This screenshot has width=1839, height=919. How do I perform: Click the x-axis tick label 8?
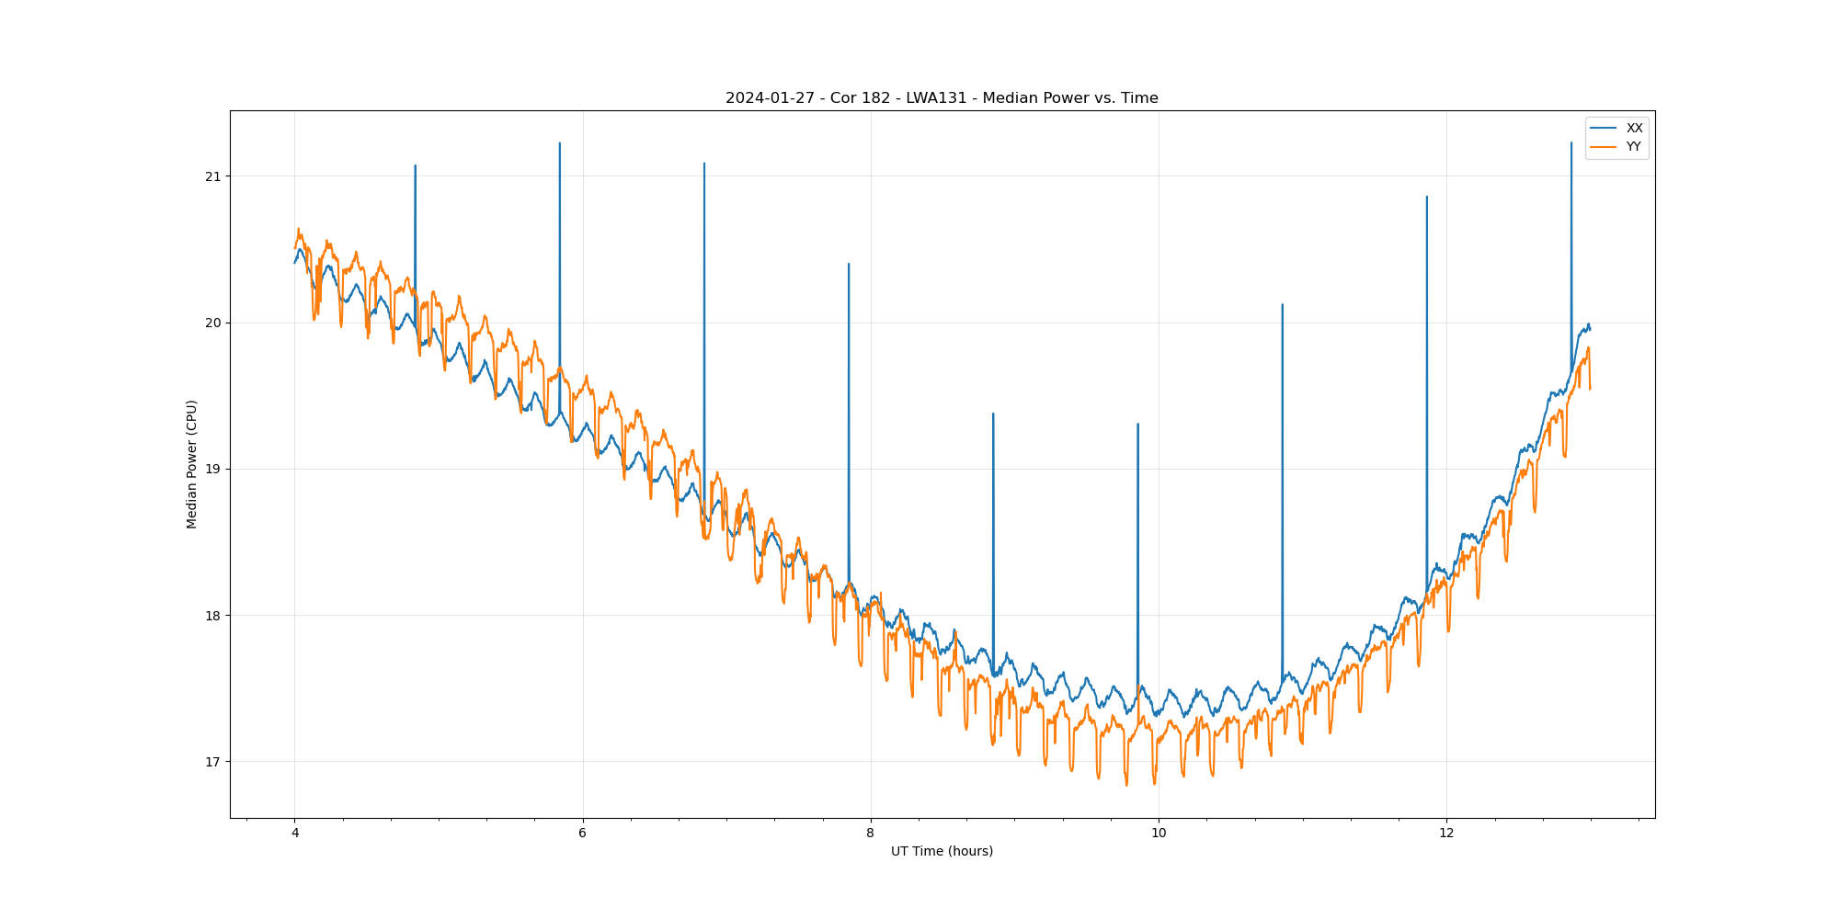click(871, 834)
